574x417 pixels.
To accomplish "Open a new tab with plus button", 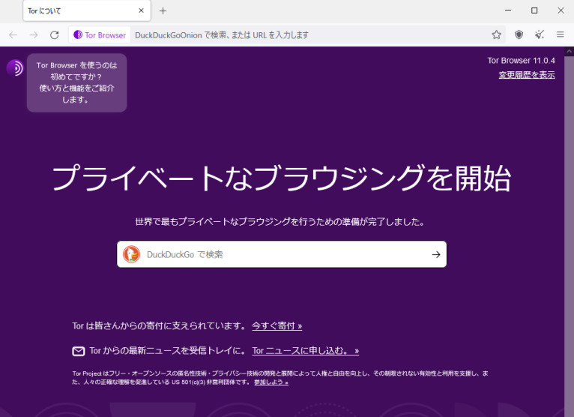I will click(x=163, y=11).
